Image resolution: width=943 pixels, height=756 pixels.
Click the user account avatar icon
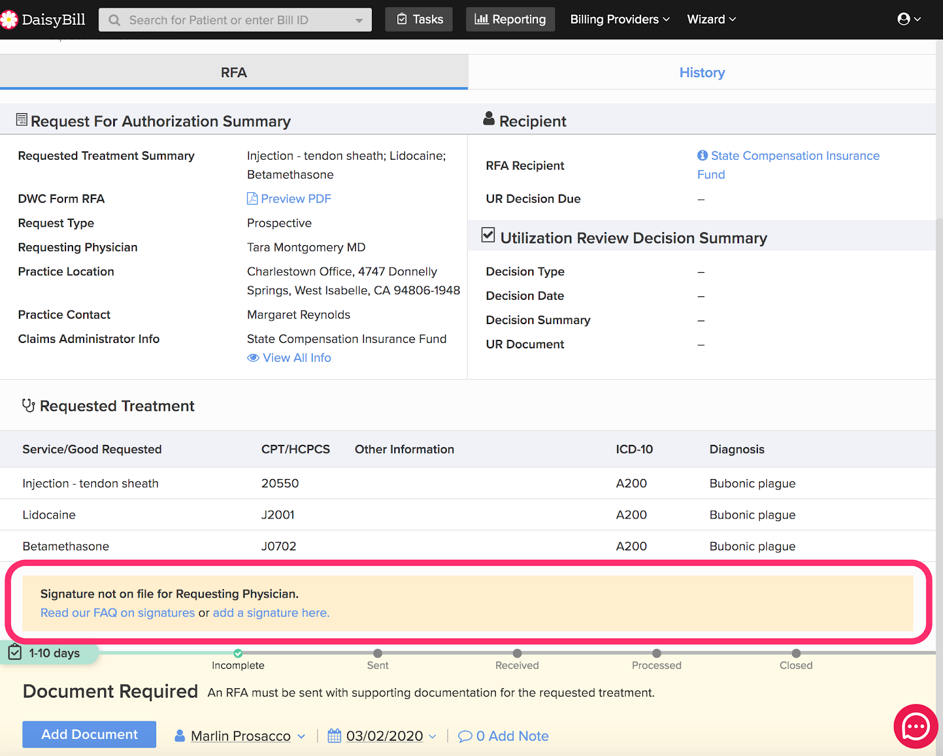pos(903,19)
